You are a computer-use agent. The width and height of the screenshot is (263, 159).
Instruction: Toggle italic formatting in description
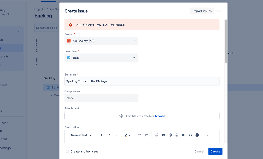click(x=109, y=135)
